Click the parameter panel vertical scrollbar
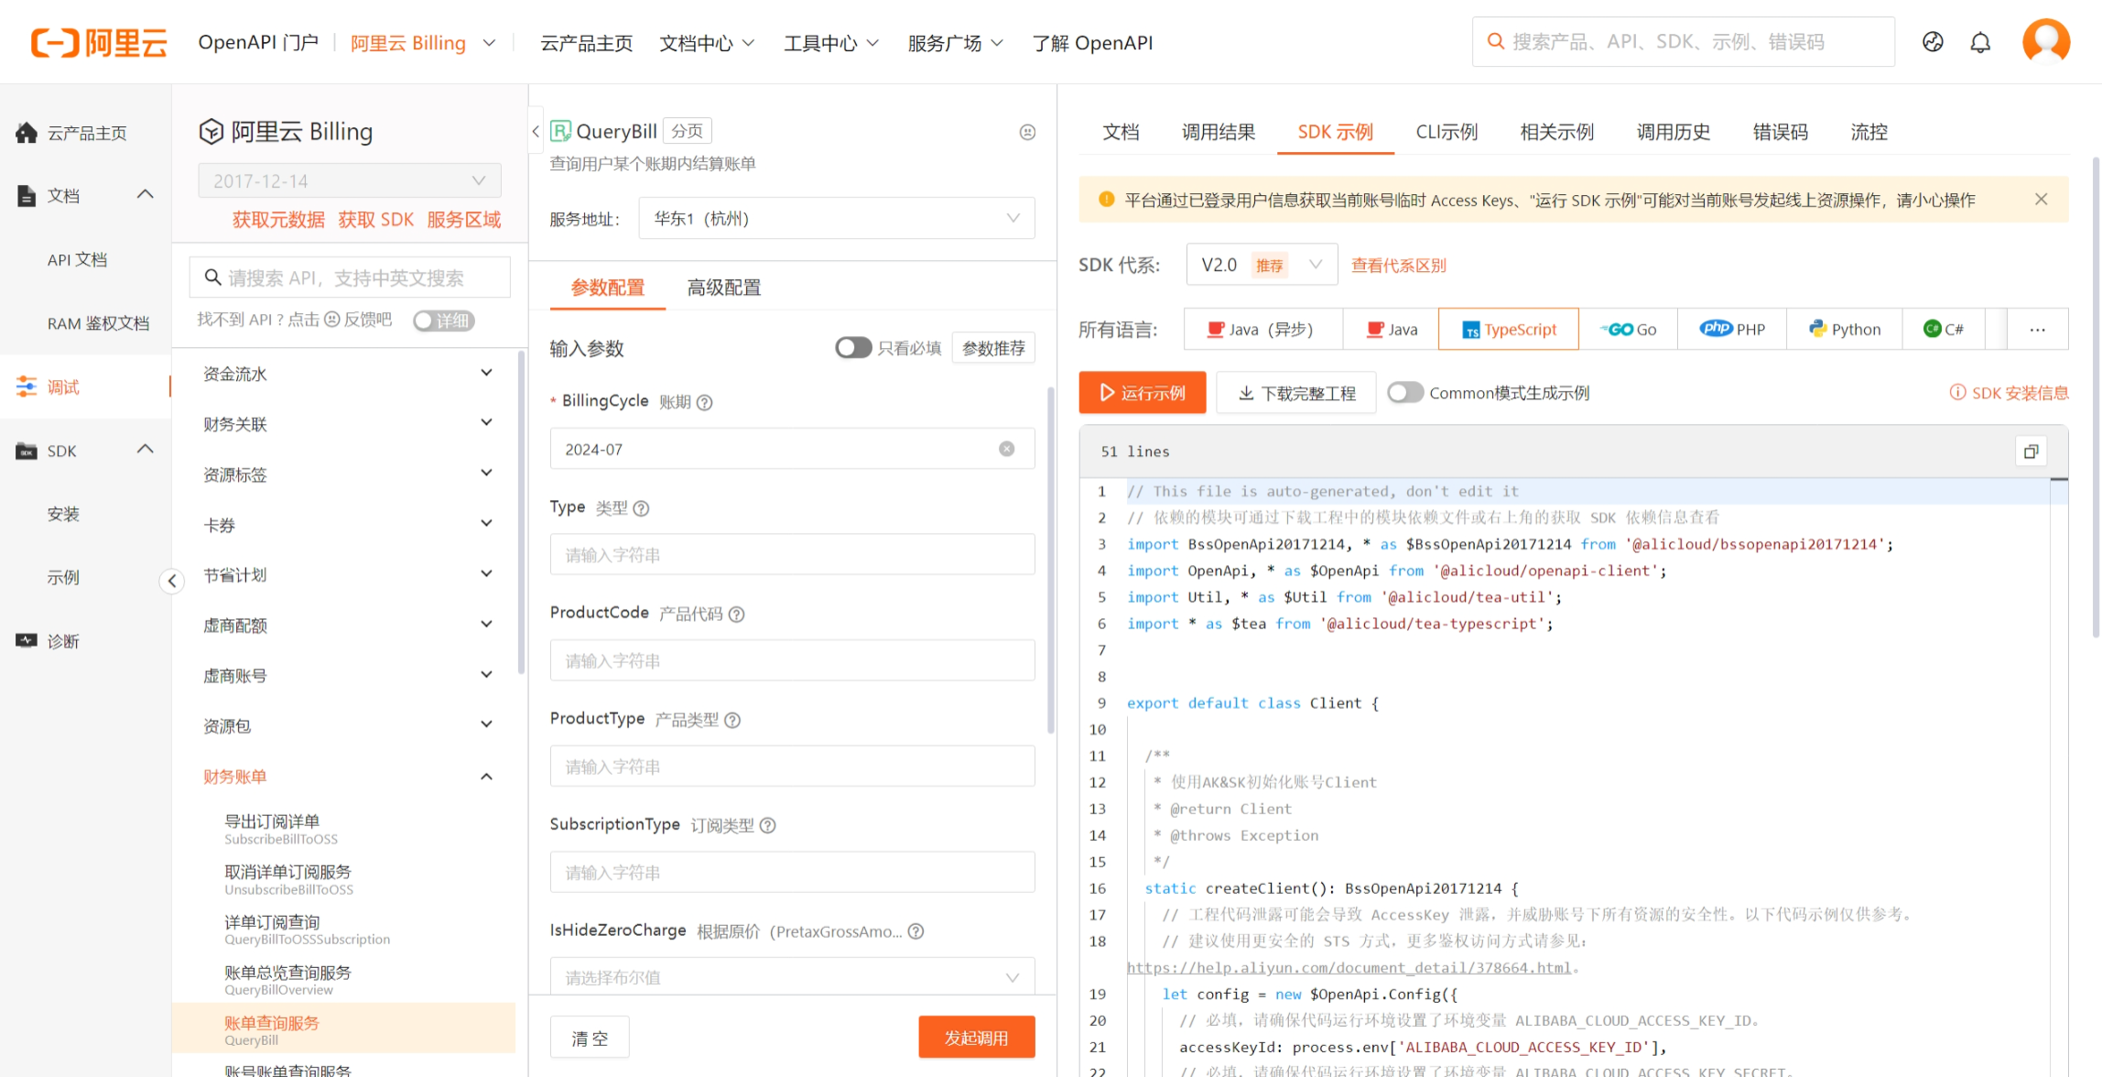 click(x=1050, y=559)
